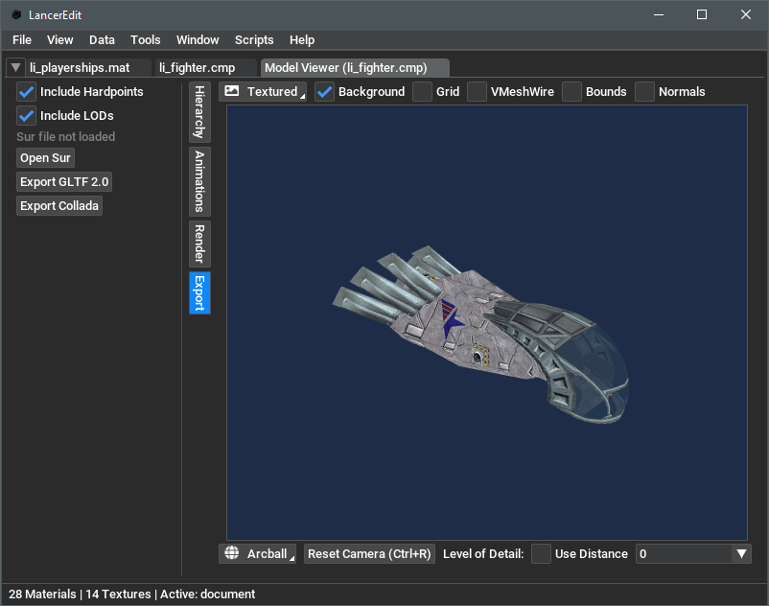Enable the Use Distance checkbox
The height and width of the screenshot is (606, 769).
[x=541, y=553]
